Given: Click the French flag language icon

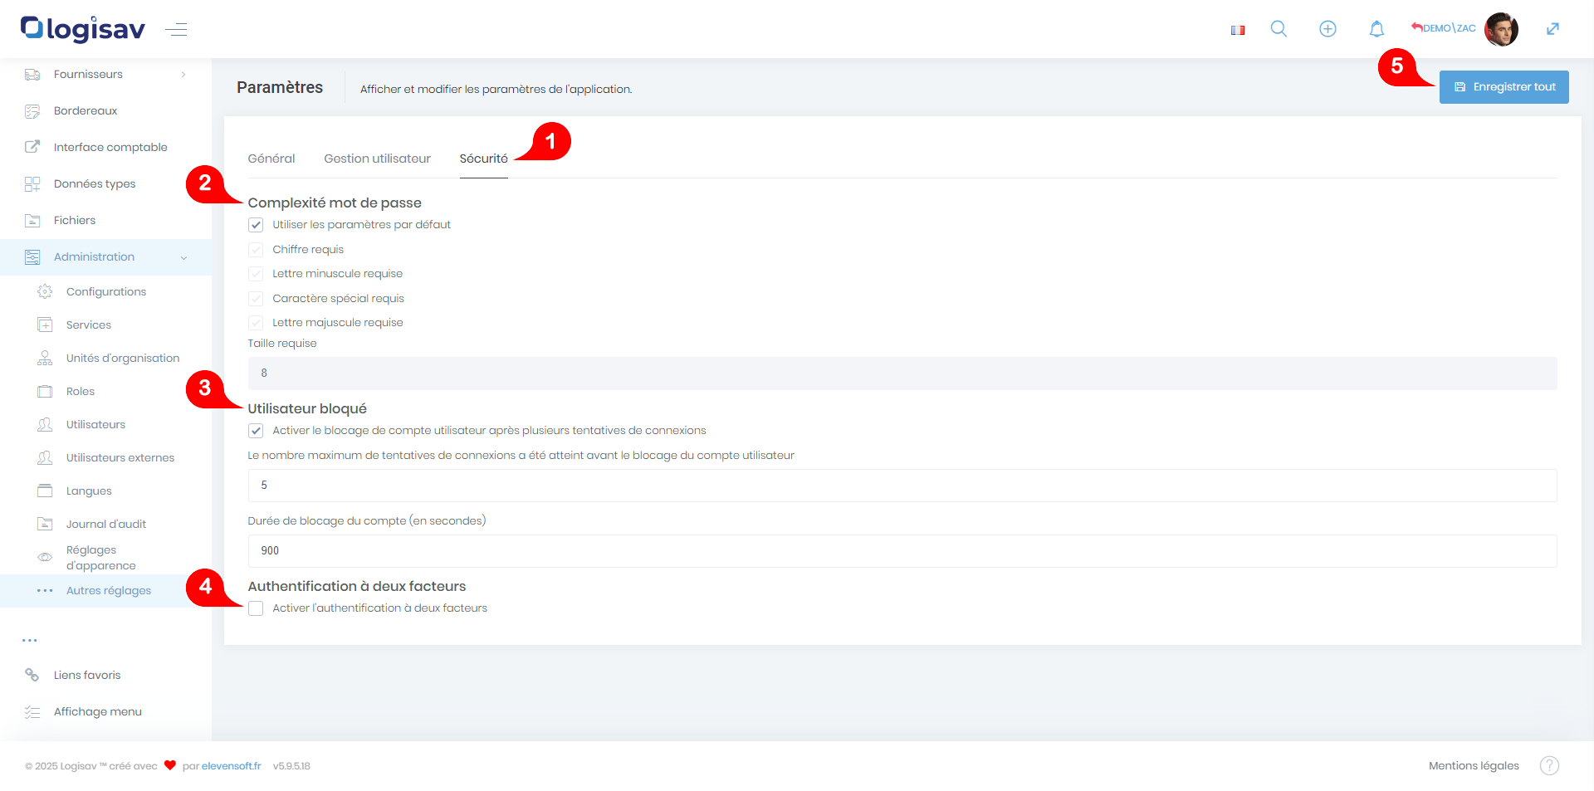Looking at the screenshot, I should (x=1238, y=30).
